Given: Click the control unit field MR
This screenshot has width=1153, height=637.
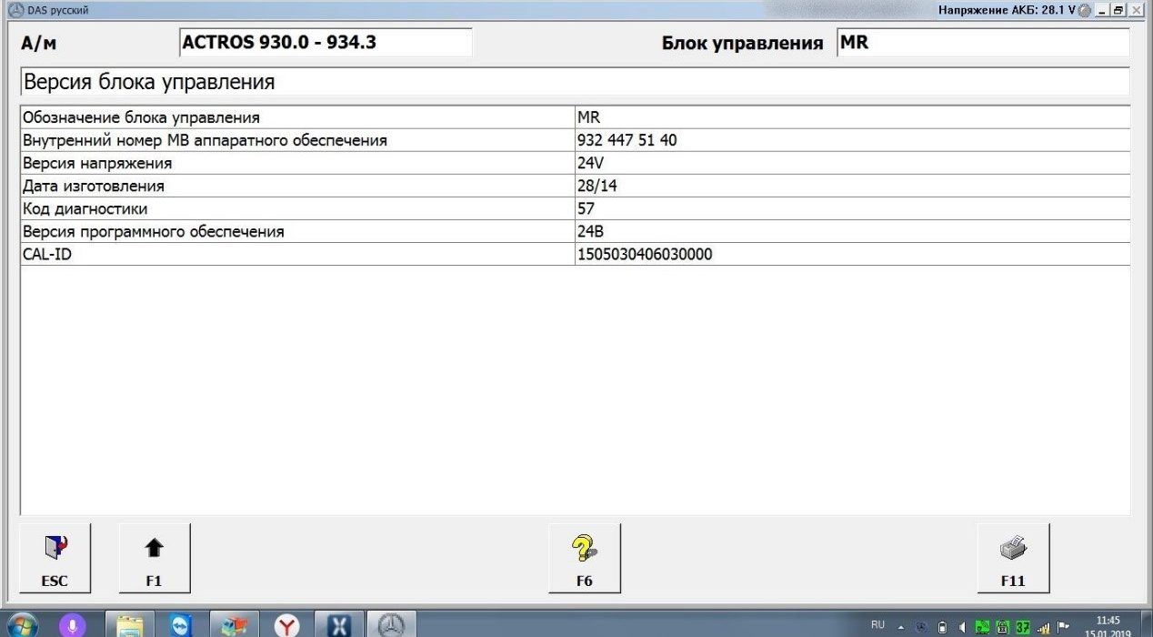Looking at the screenshot, I should [983, 43].
